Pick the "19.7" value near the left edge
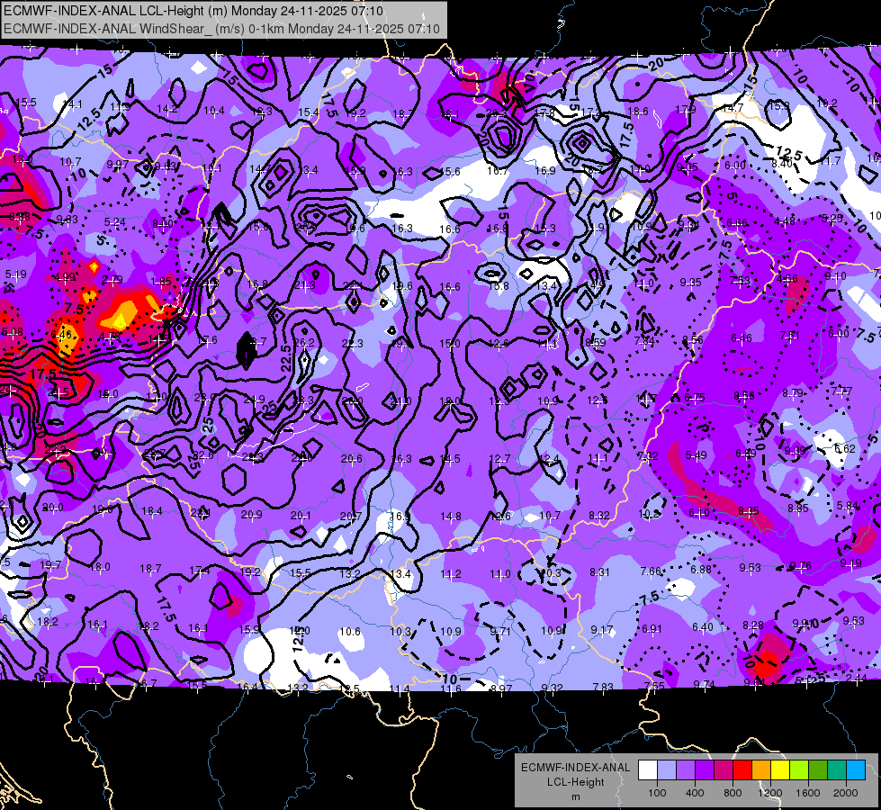 [x=50, y=565]
